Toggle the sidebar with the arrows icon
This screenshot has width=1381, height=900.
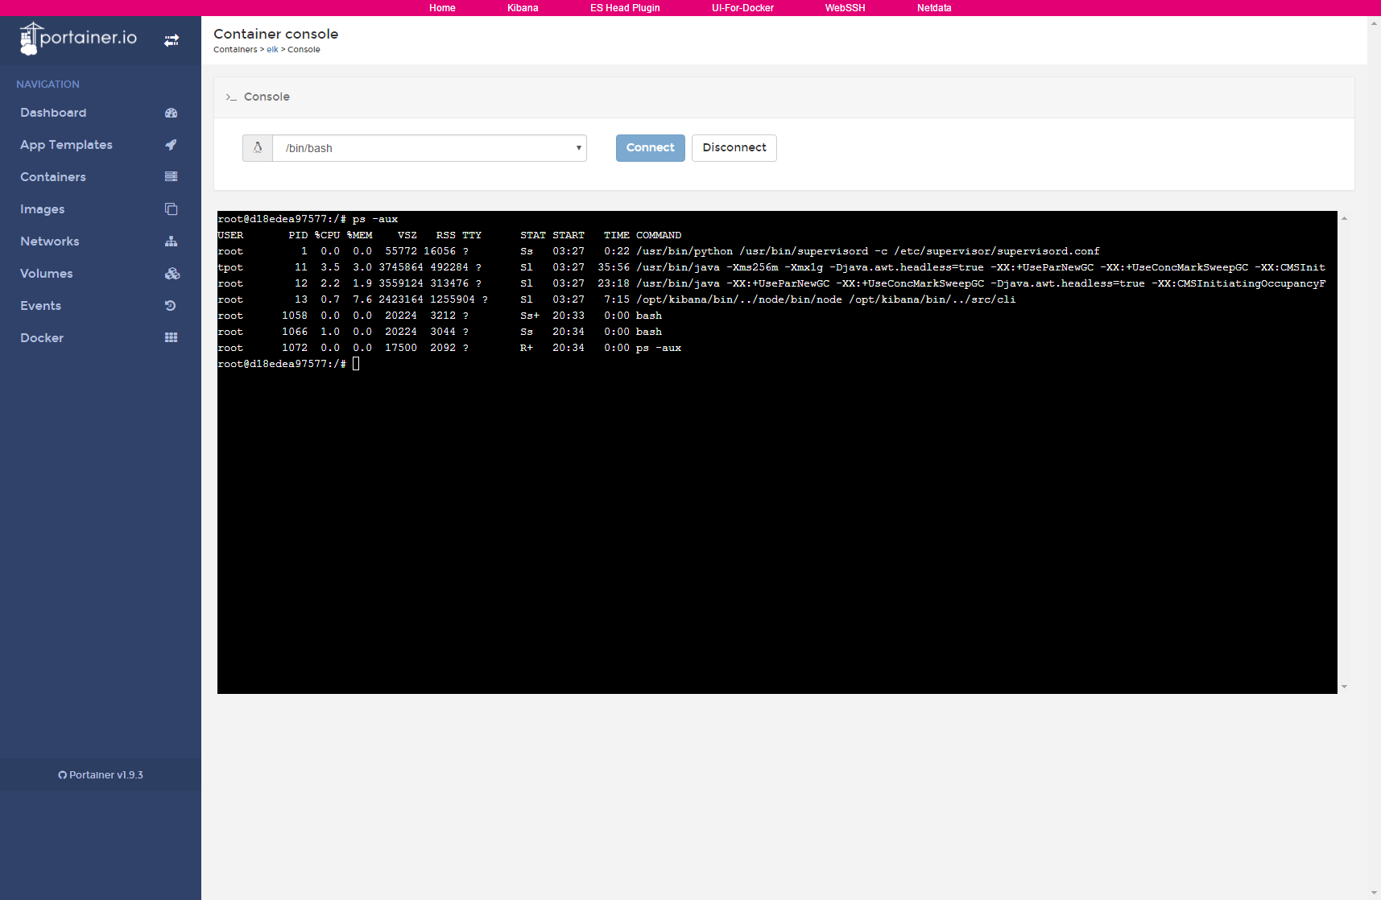[172, 40]
